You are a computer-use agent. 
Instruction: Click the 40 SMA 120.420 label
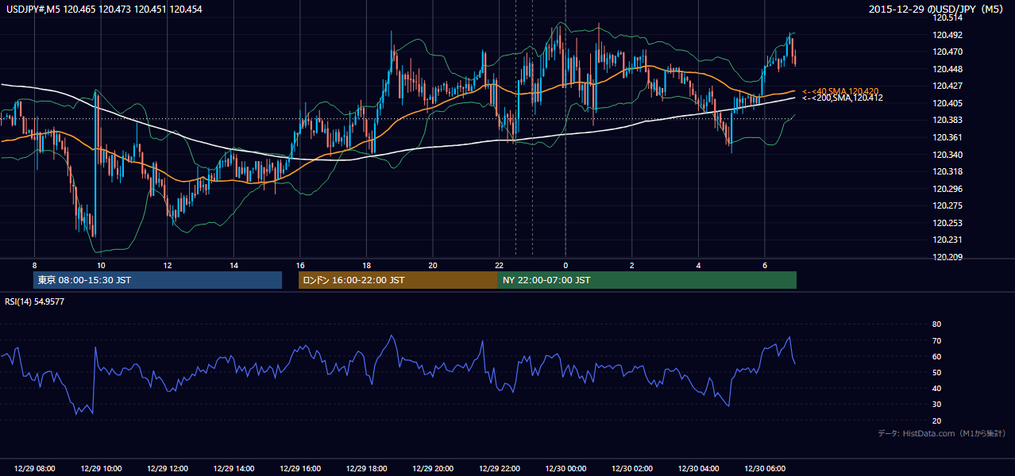point(840,91)
